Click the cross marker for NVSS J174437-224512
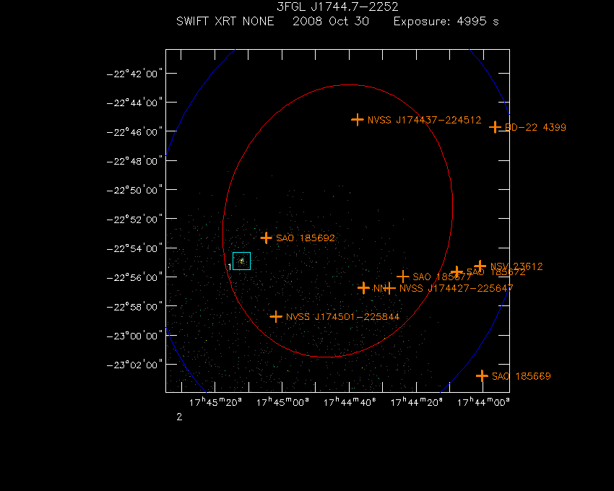Screen dimensions: 614x491 [x=357, y=119]
